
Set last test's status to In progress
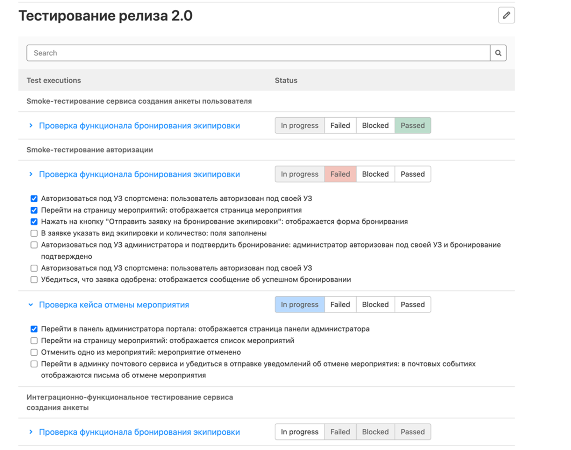299,432
